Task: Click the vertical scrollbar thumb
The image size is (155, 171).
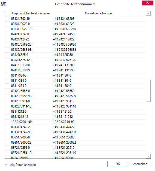Action: pyautogui.click(x=148, y=91)
